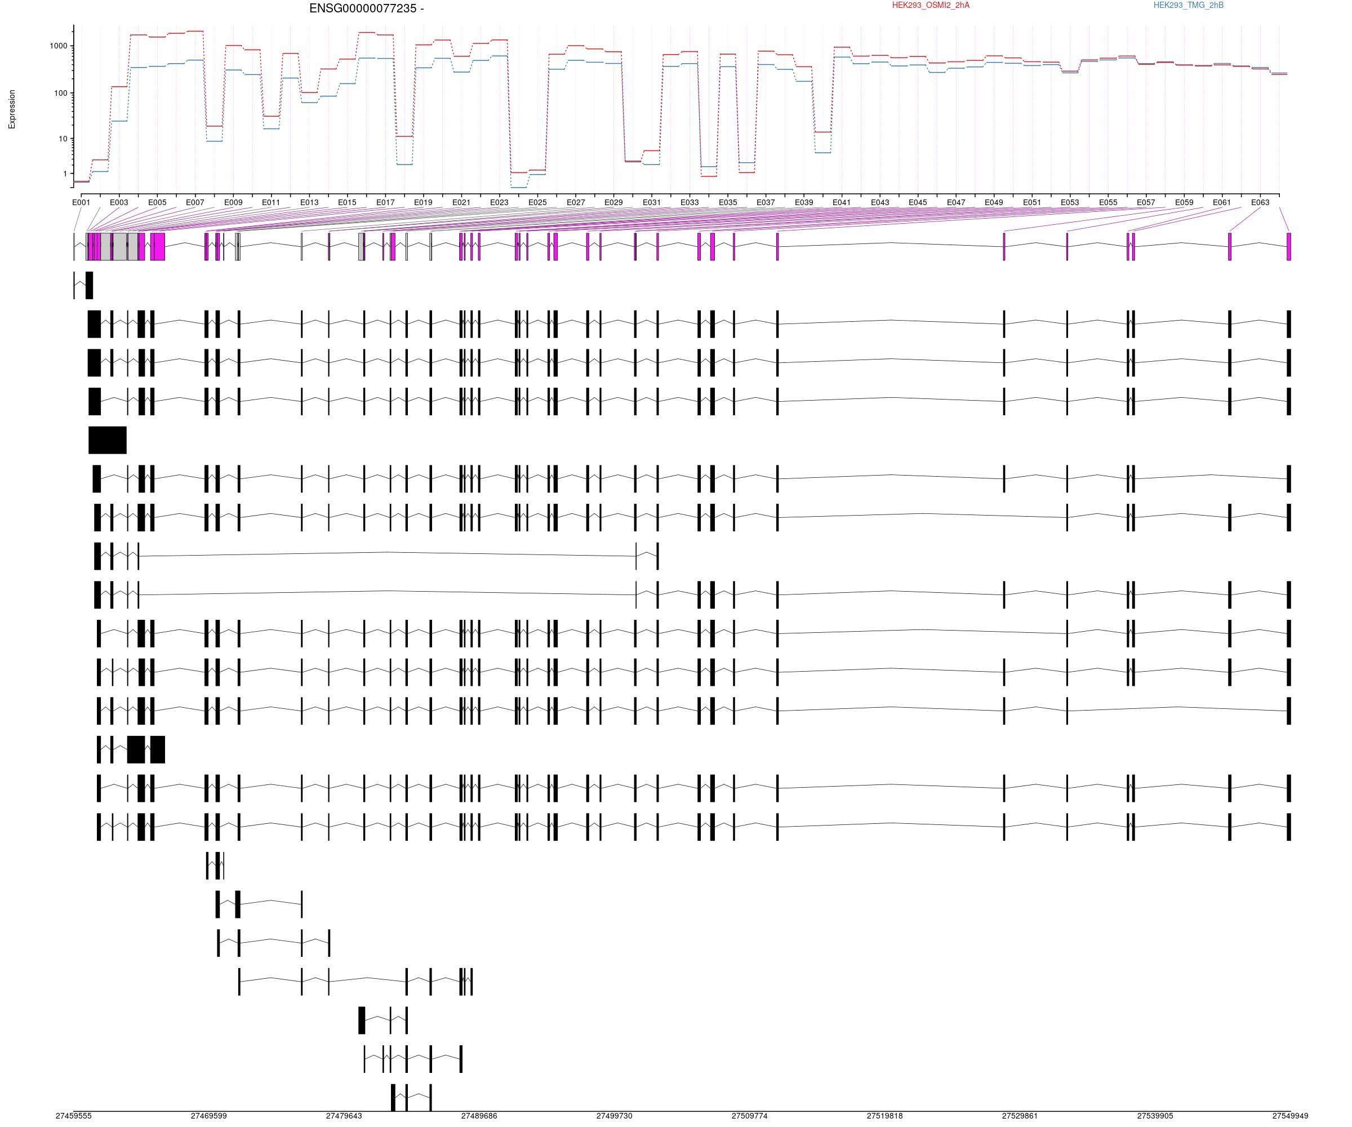
Task: Click genomic coordinate 27469599
Action: coord(208,1116)
